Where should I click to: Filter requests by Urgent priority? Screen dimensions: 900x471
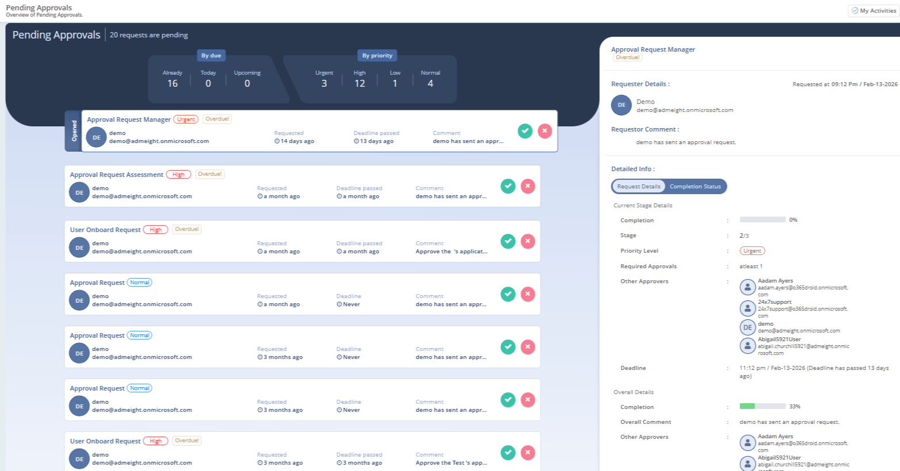[x=324, y=79]
